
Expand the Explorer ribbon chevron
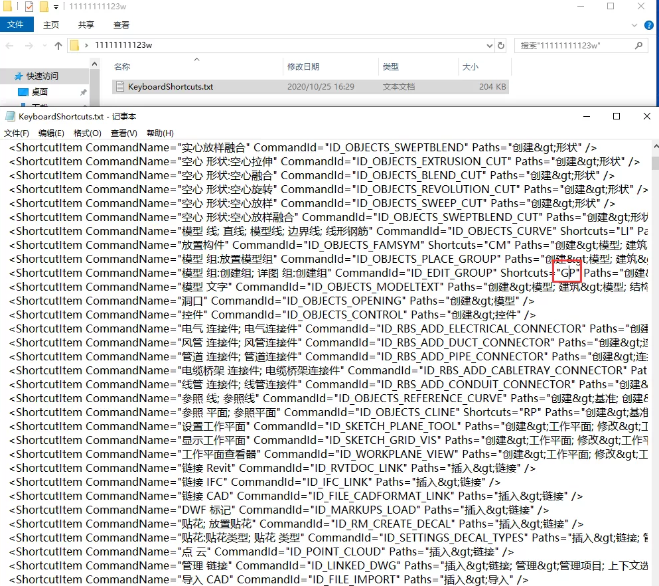[634, 25]
